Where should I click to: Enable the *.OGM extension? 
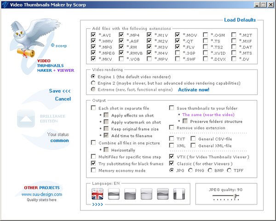(206, 35)
